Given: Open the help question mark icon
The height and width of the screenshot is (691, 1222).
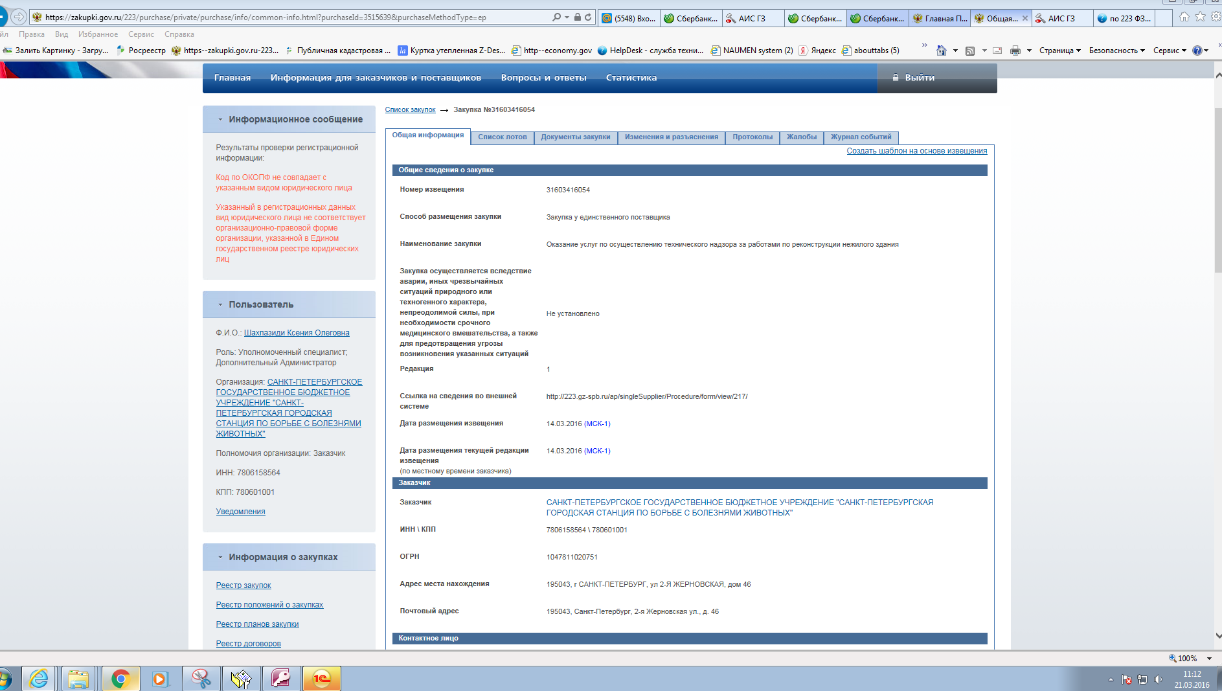Looking at the screenshot, I should tap(1197, 51).
